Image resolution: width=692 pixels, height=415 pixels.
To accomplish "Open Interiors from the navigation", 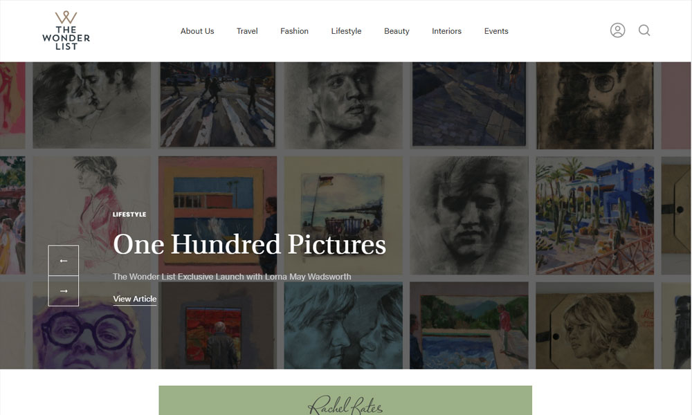I will tap(446, 31).
